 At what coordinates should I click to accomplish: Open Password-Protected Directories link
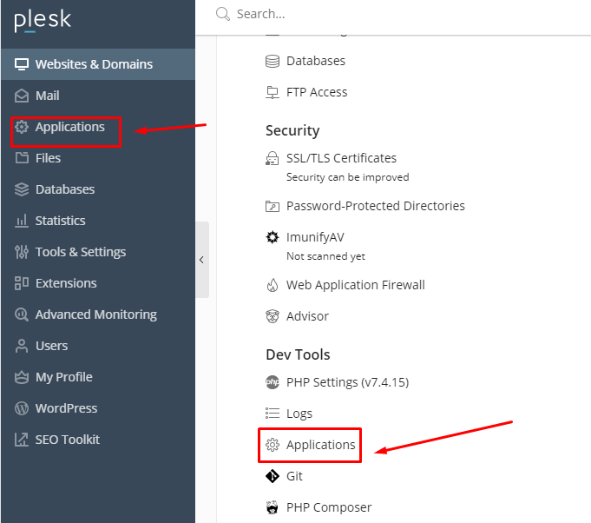376,206
